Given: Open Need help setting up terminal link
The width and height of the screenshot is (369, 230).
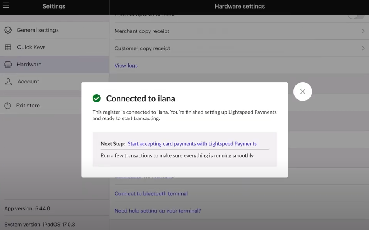Looking at the screenshot, I should click(158, 211).
